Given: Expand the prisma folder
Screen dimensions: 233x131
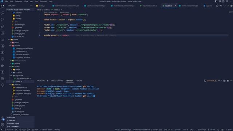Looking at the screenshot, I should click(x=20, y=64).
